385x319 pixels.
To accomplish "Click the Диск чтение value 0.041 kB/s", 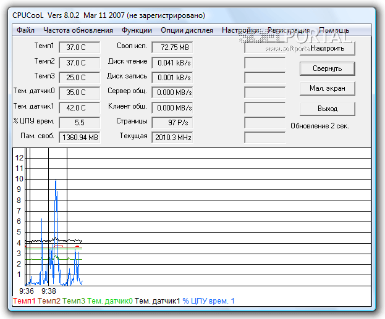I will (x=172, y=63).
